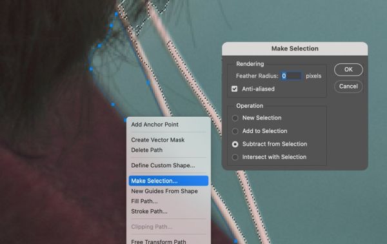Select Subtract from Selection radio button

tap(235, 144)
